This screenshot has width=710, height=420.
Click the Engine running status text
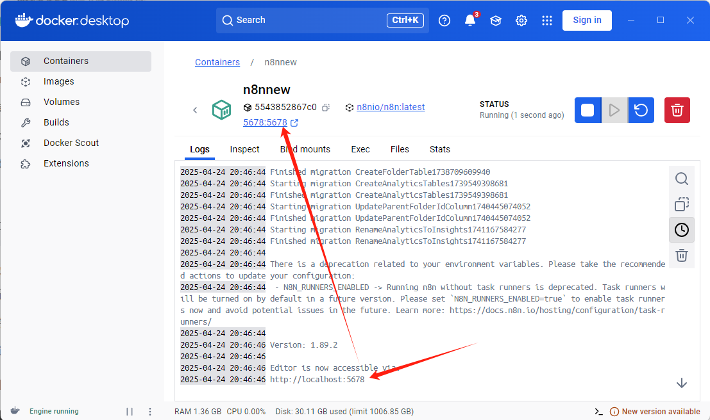click(54, 411)
